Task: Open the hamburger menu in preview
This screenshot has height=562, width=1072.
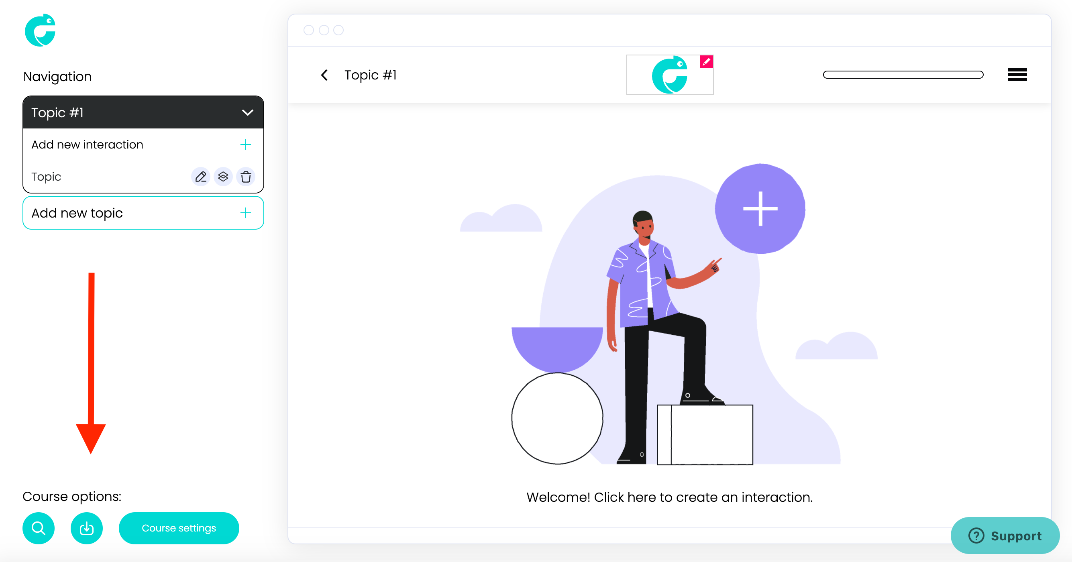Action: click(x=1017, y=75)
